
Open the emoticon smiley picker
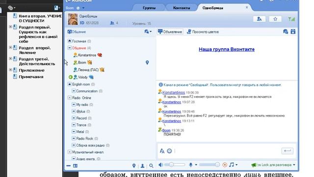pyautogui.click(x=169, y=151)
